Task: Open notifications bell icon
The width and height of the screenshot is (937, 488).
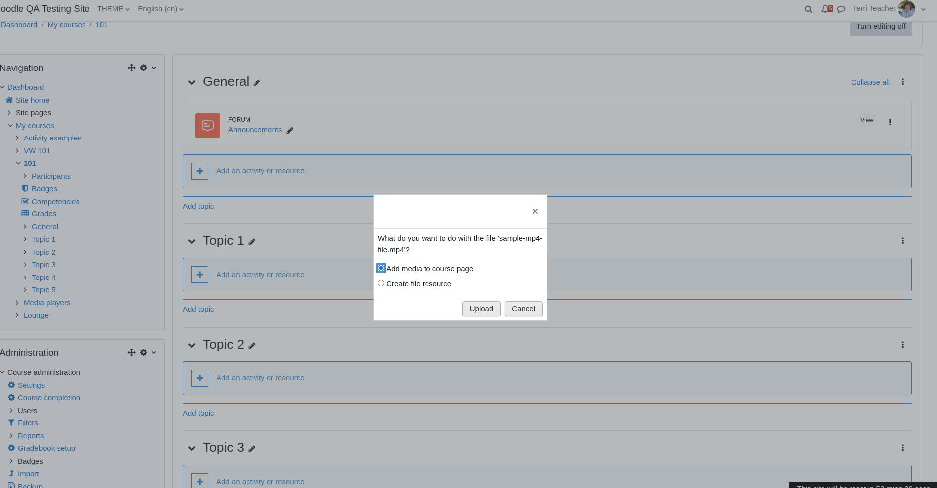Action: (x=826, y=9)
